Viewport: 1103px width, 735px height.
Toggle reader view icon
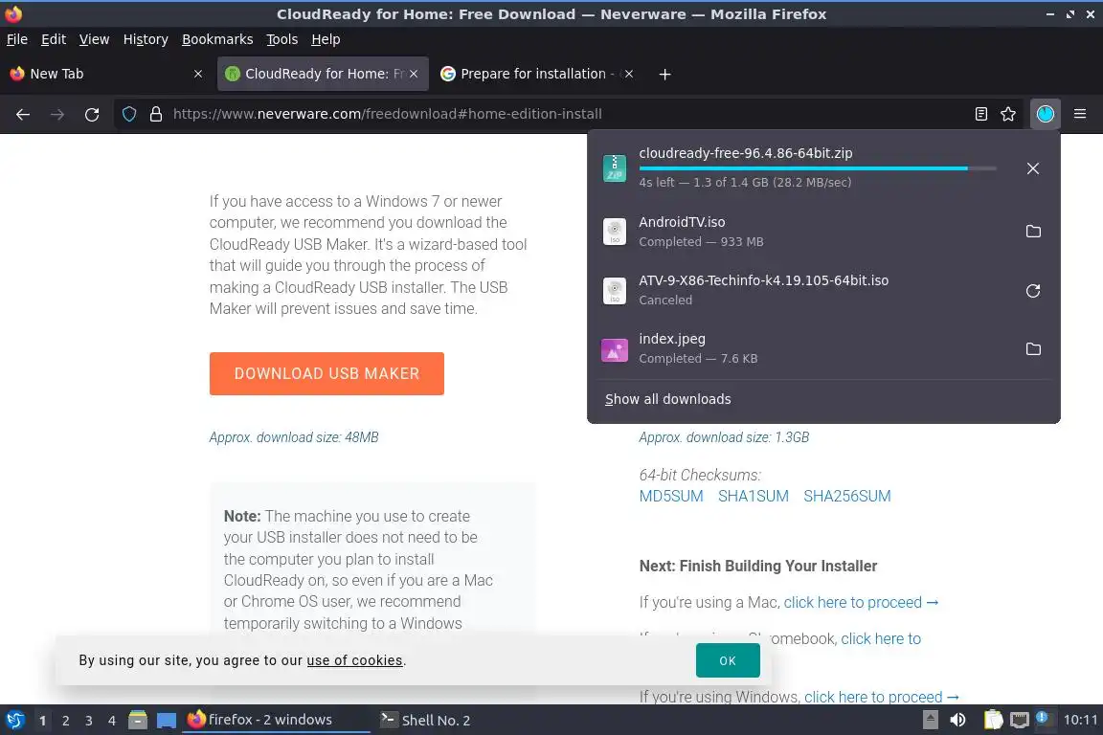980,114
